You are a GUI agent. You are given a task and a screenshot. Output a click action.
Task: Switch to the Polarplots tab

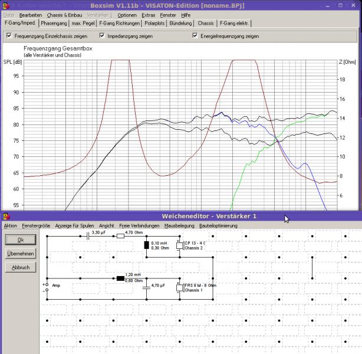[154, 24]
